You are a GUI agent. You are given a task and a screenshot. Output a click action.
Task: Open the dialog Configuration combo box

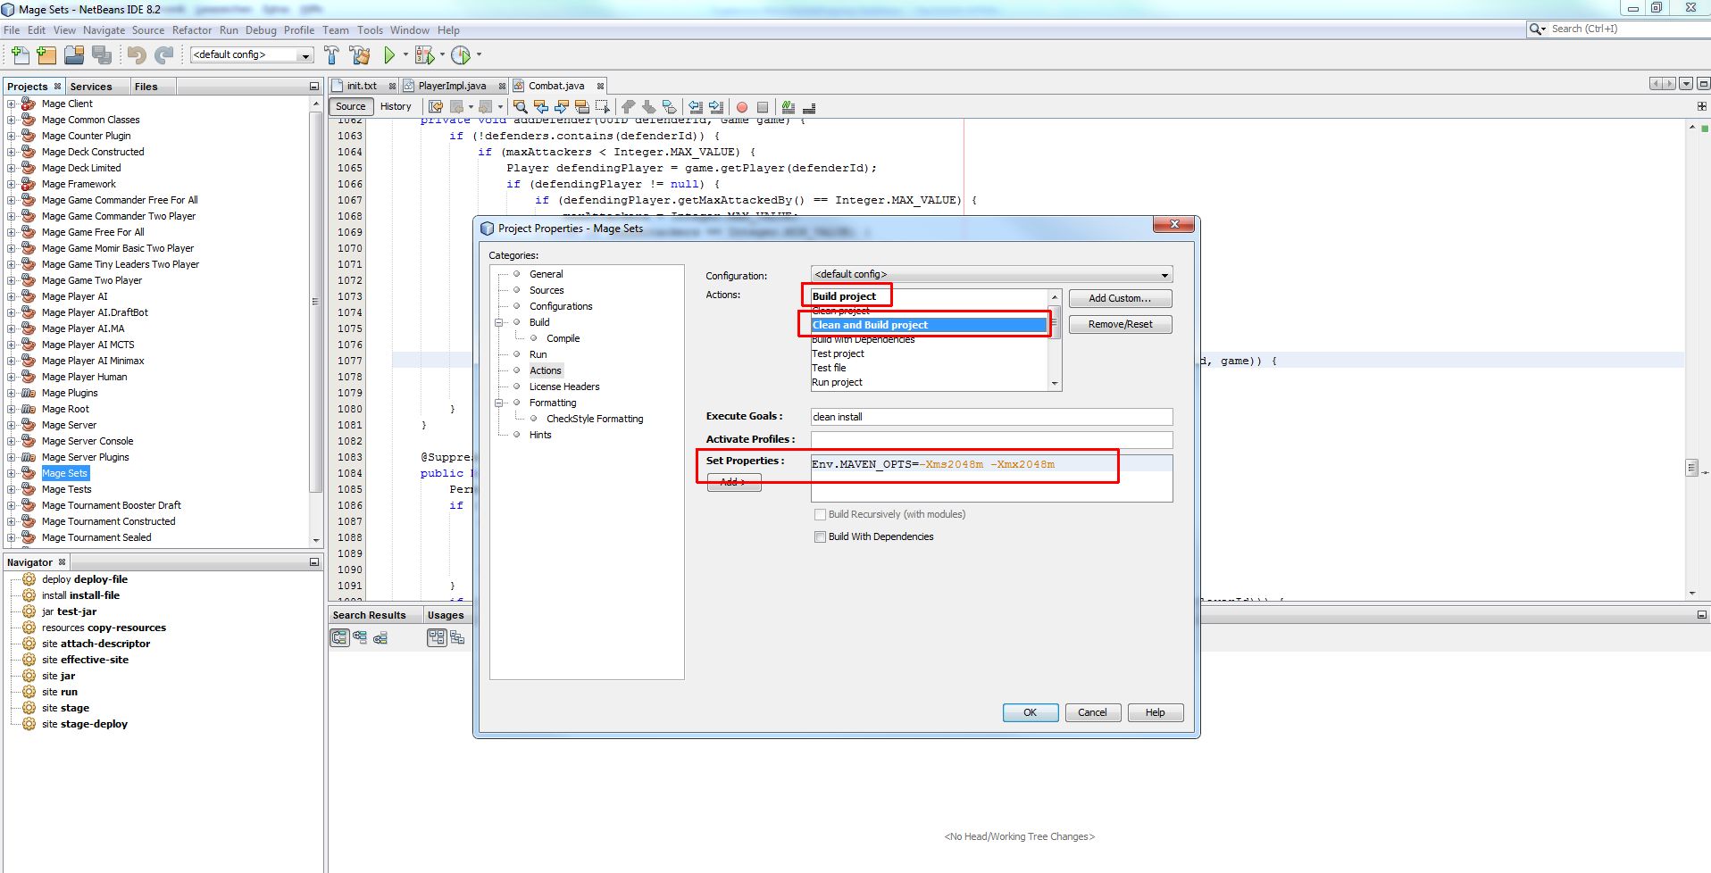point(991,274)
